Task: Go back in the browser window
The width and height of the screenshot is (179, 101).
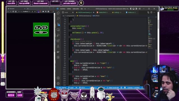Action: (x=8, y=12)
